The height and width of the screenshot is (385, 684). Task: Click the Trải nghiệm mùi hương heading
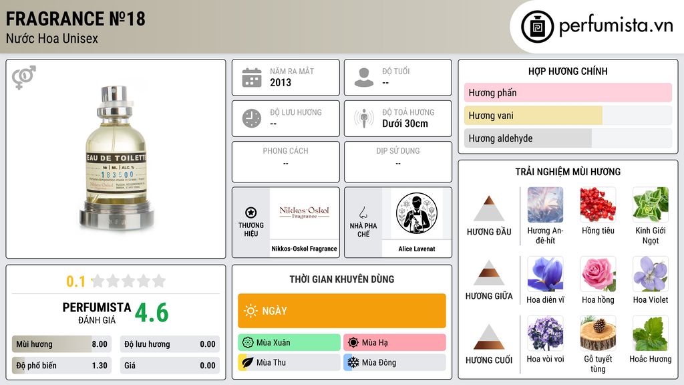(568, 172)
